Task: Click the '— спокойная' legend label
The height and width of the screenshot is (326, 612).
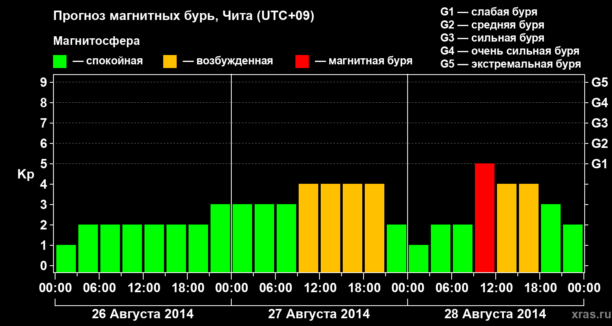Action: pyautogui.click(x=107, y=61)
